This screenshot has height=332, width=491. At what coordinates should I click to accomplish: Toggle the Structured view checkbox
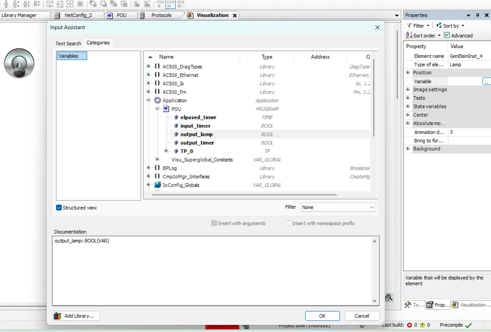click(x=59, y=207)
